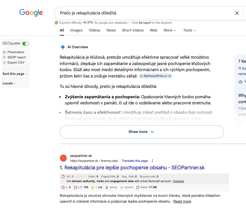Image resolution: width=246 pixels, height=211 pixels.
Task: Open the Tools dropdown
Action: click(x=189, y=30)
